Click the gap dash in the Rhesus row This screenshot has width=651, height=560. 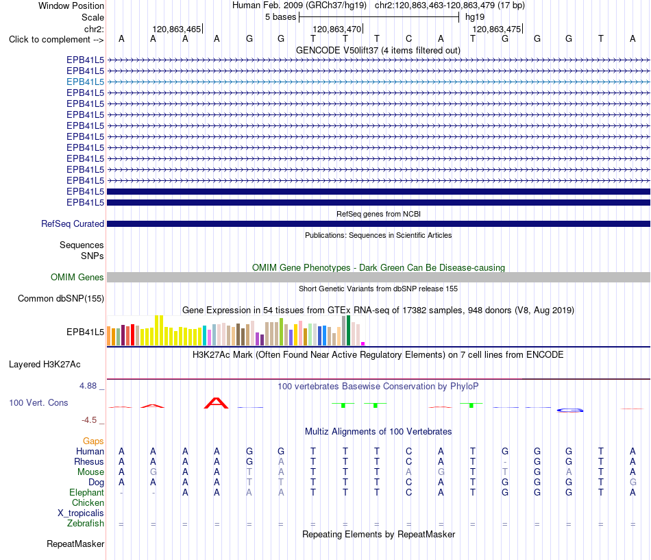coord(505,462)
